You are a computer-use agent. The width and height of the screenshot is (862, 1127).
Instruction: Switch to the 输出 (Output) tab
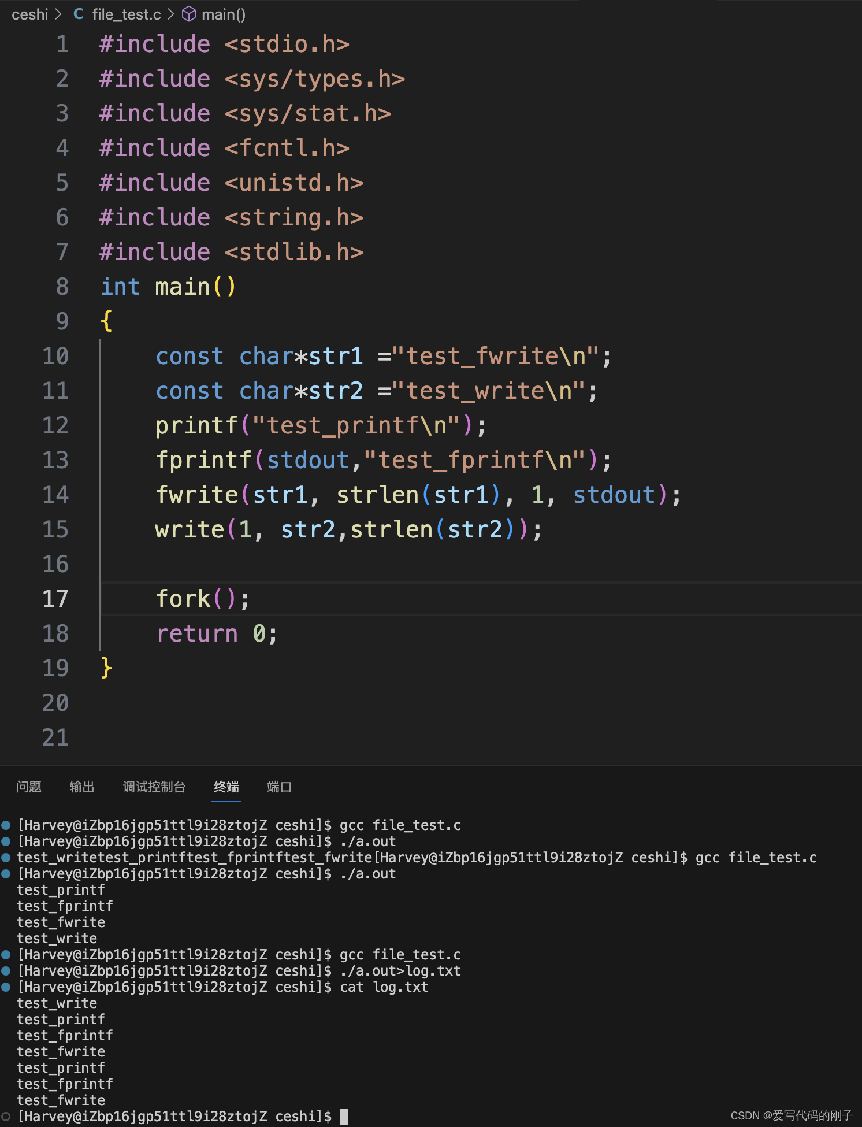pos(81,787)
